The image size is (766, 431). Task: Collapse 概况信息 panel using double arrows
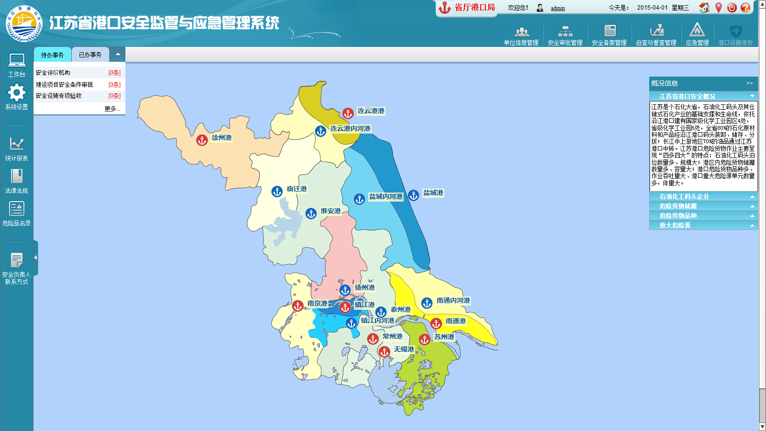pos(749,83)
